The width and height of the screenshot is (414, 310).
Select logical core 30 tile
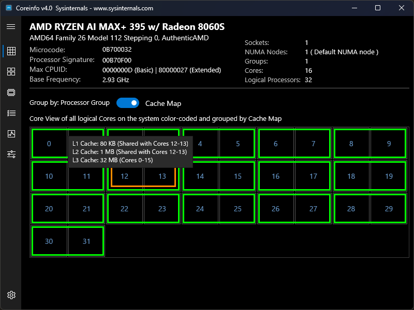coord(49,241)
